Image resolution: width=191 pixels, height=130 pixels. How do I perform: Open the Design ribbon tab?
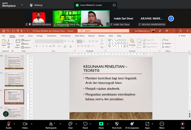click(40, 36)
